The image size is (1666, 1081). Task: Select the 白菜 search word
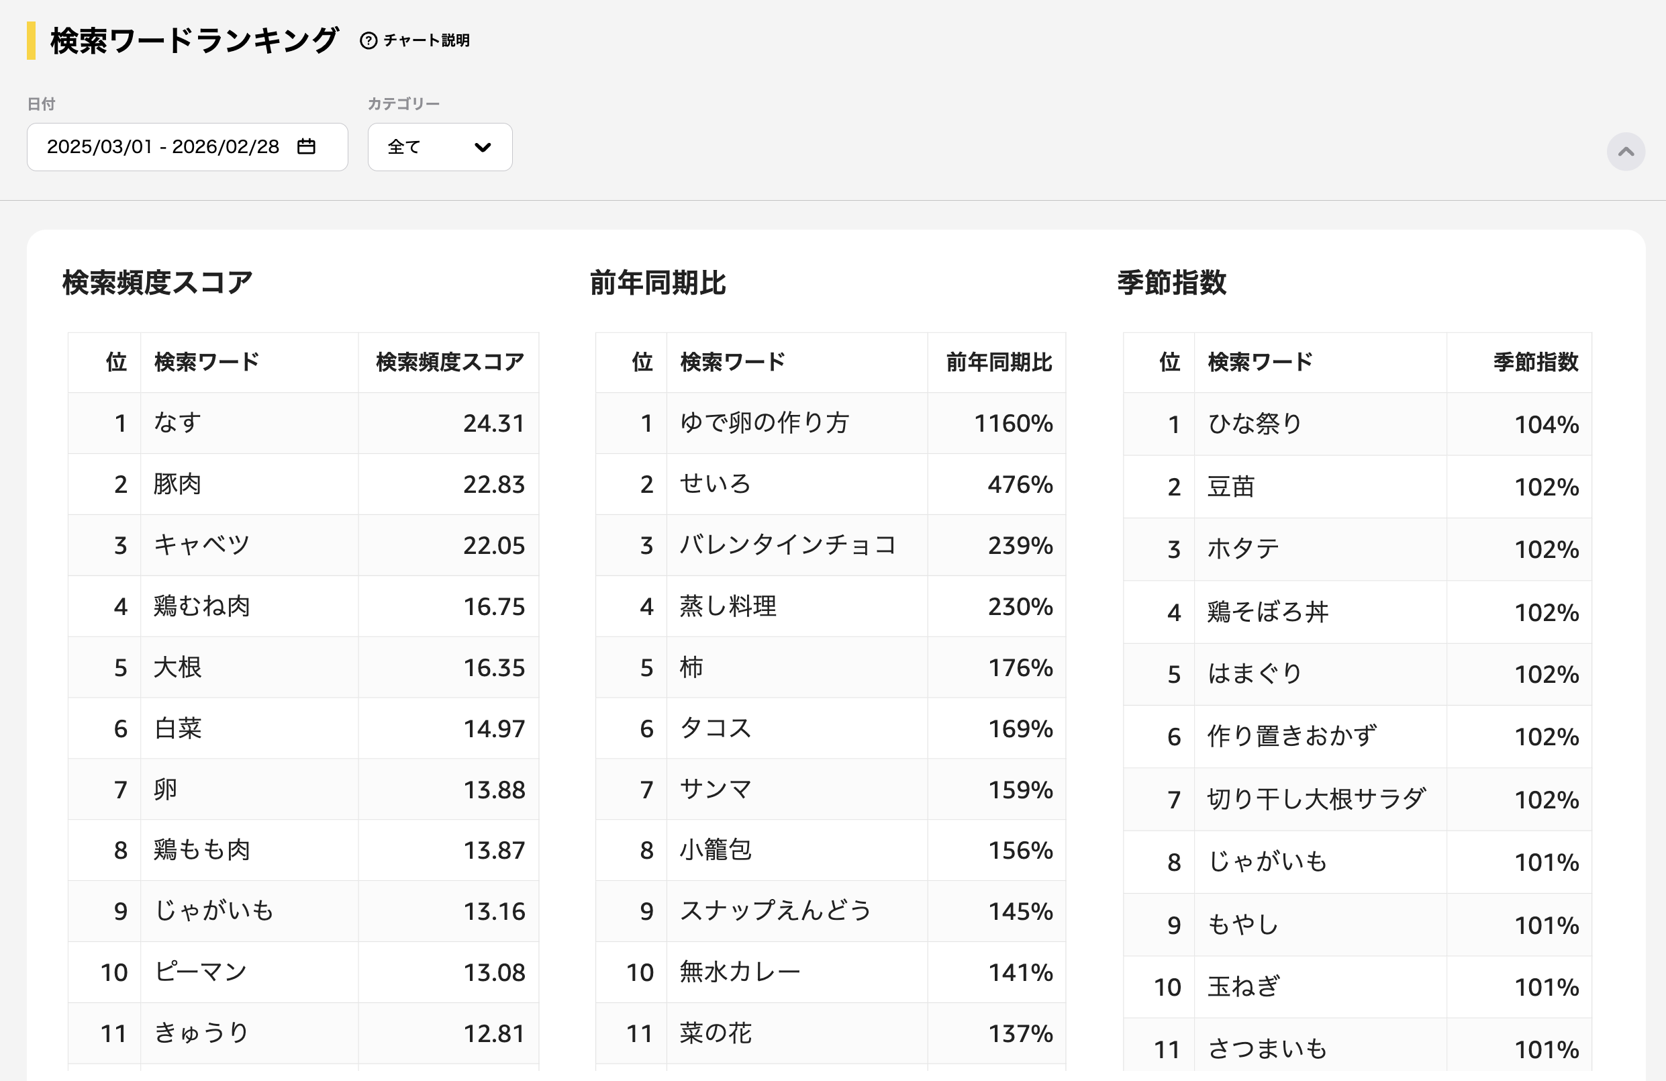177,728
